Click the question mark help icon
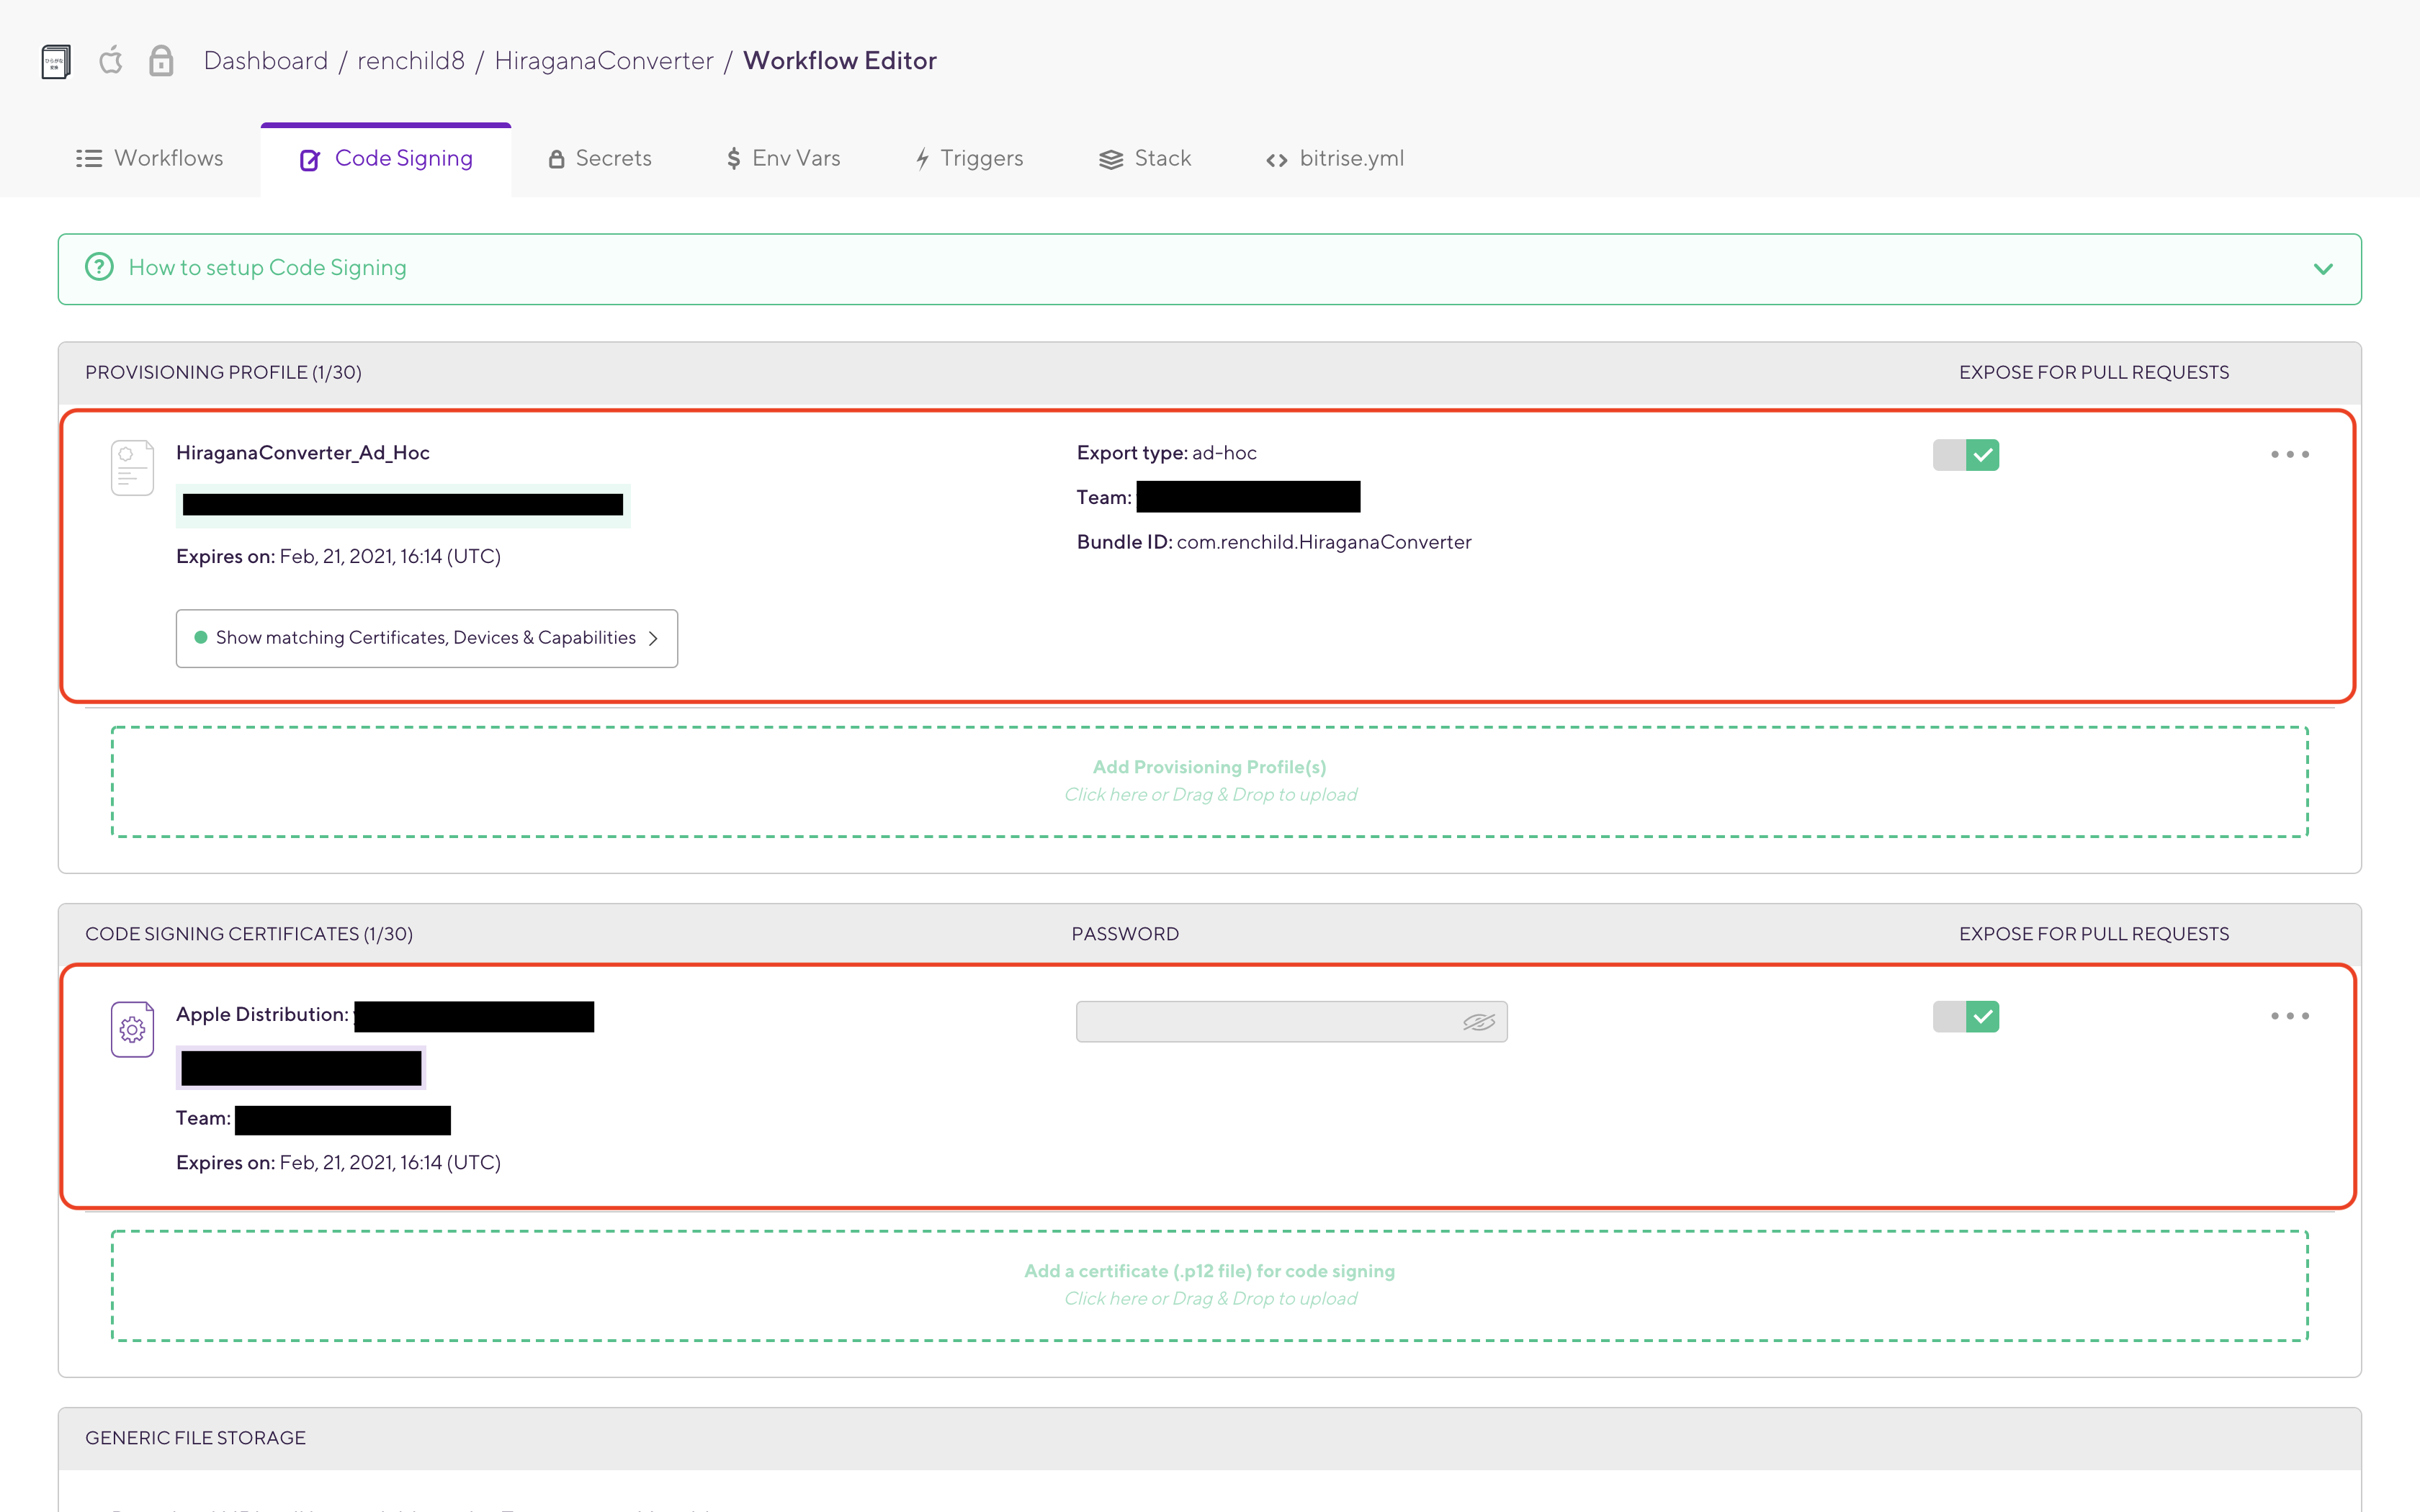 point(99,267)
